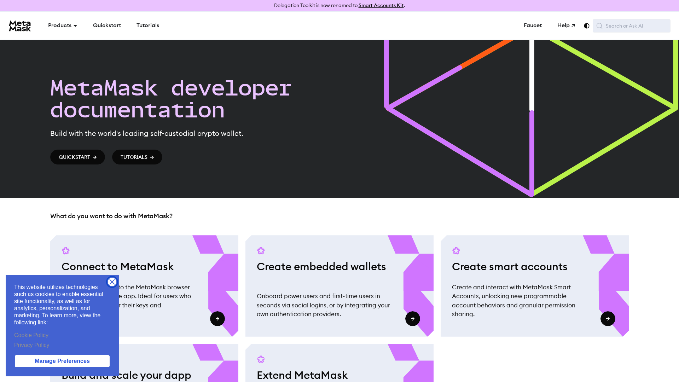Open the Cookie Policy link
This screenshot has width=679, height=382.
31,335
